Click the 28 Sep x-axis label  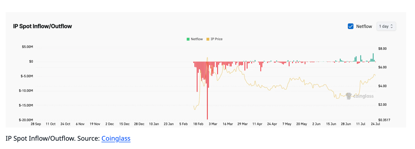pos(36,124)
